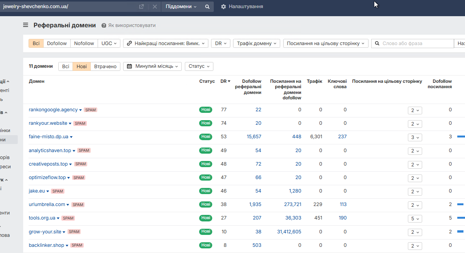Expand the Минулий місяць date range dropdown
Screen dimensions: 465x253
[x=154, y=66]
